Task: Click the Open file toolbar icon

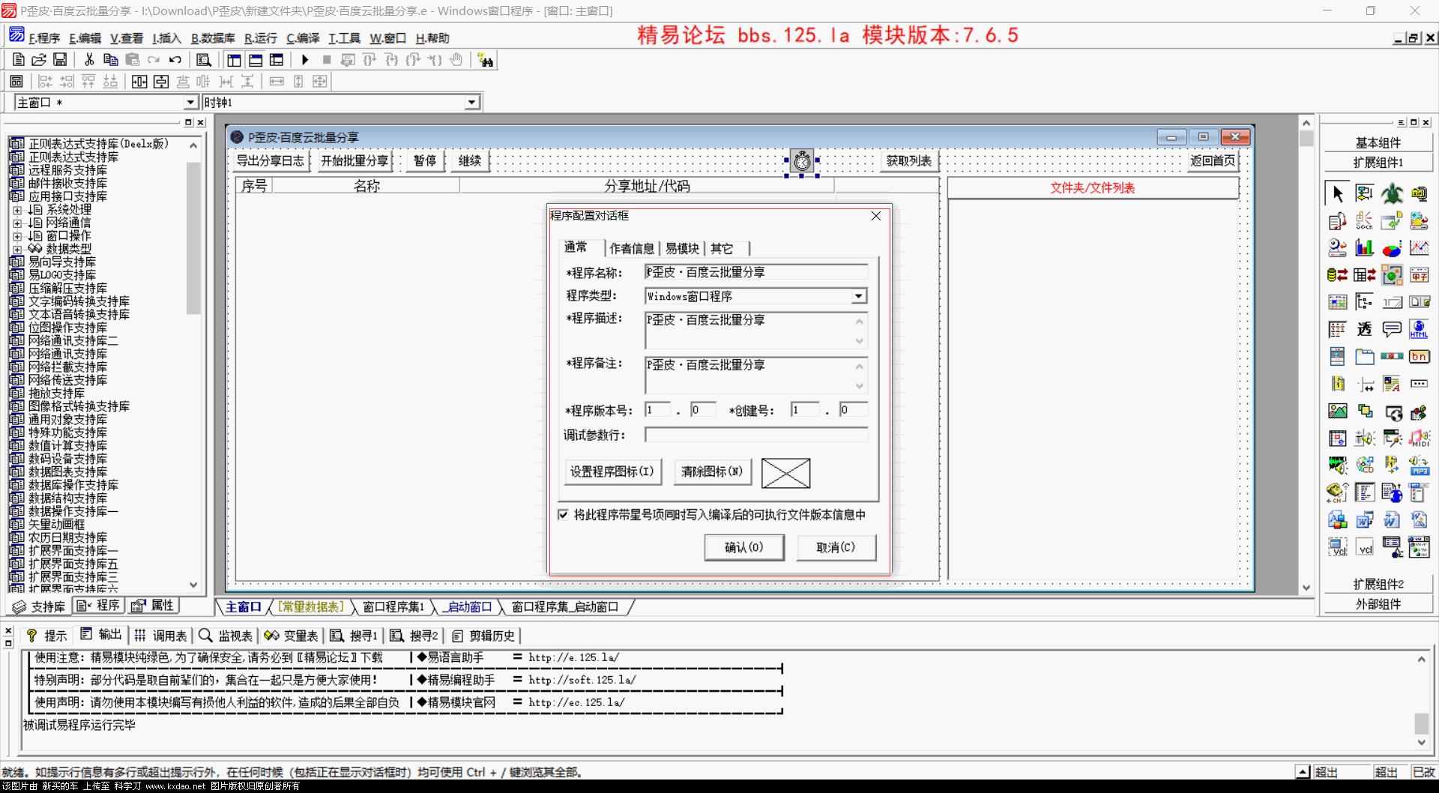Action: (39, 60)
